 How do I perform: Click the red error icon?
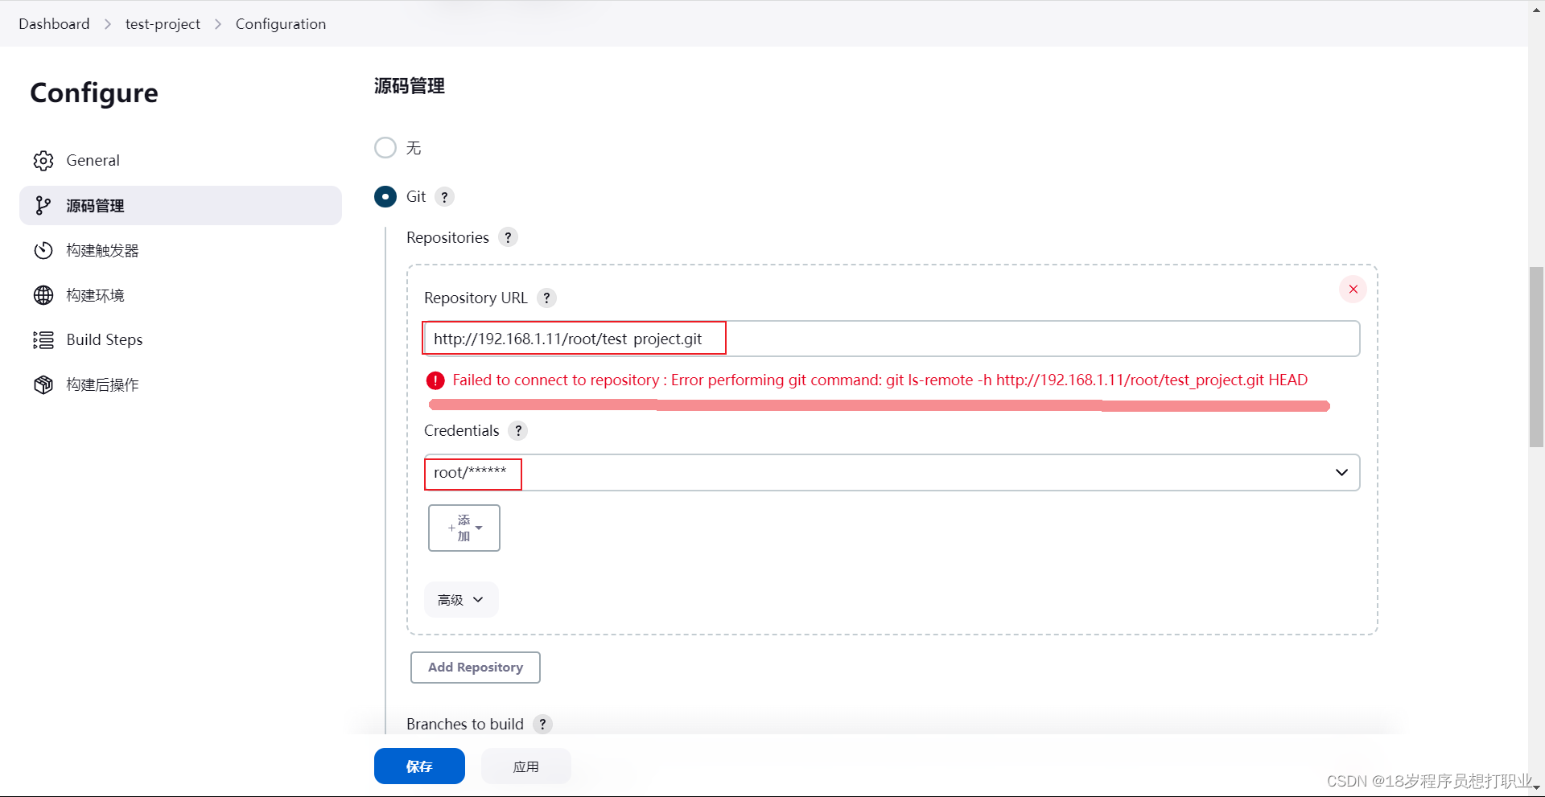(435, 380)
